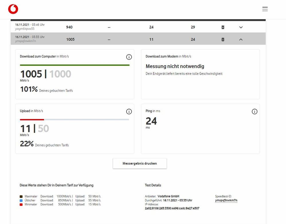This screenshot has width=286, height=224.
Task: Click the IP address 2a02:8106:265 value
Action: pos(172,208)
